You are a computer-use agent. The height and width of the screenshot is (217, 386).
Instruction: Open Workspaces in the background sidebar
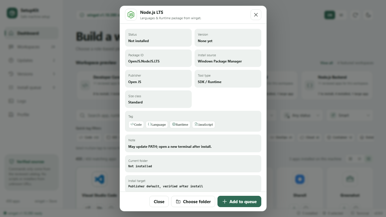(31, 47)
